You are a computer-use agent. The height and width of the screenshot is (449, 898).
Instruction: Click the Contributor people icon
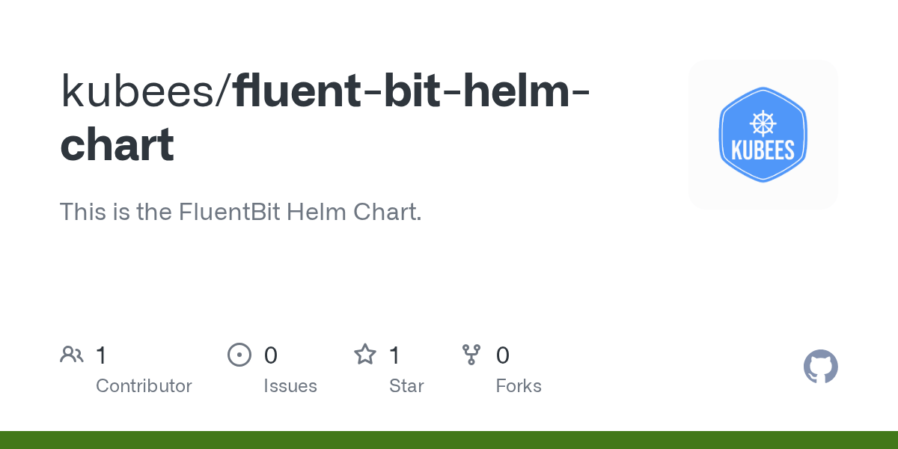(x=72, y=355)
